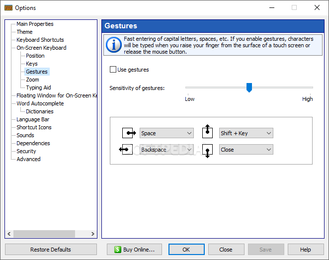This screenshot has width=329, height=260.
Task: Click the Buy Online button
Action: [134, 249]
